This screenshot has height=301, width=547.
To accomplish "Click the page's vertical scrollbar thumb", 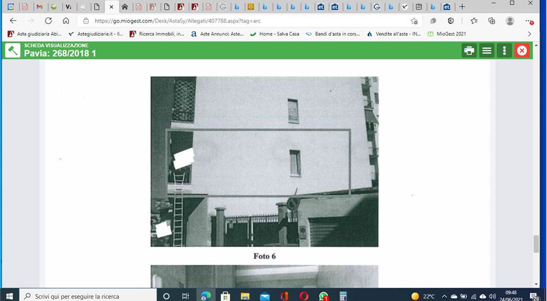I will click(536, 244).
